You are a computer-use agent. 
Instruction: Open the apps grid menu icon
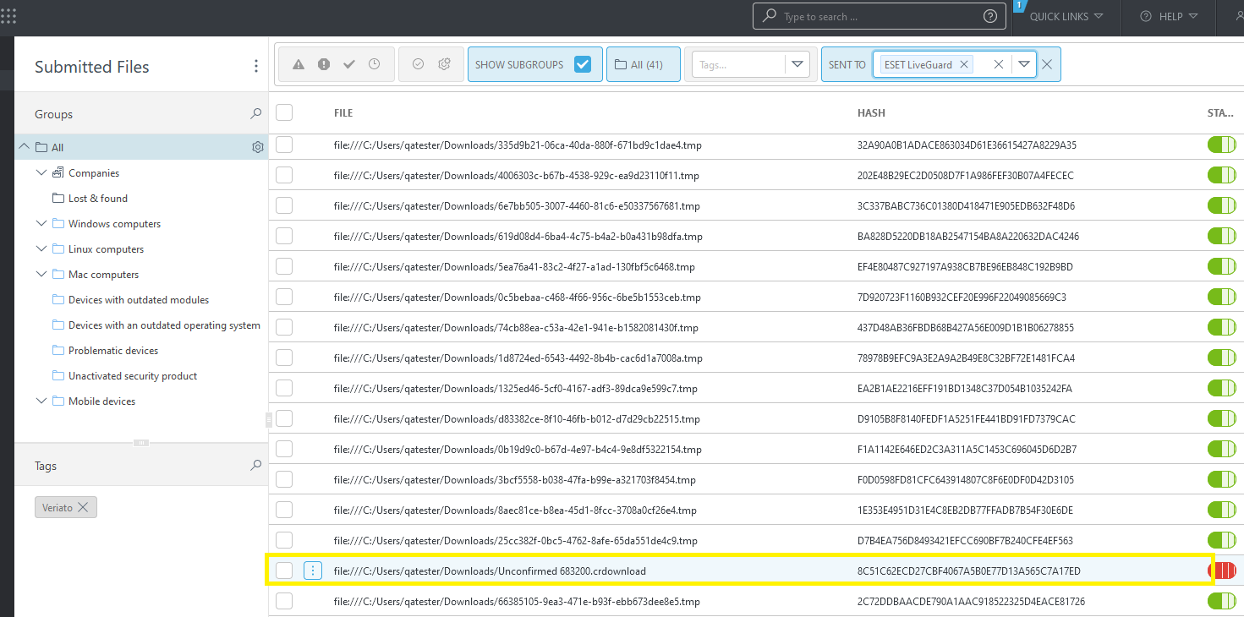coord(8,15)
